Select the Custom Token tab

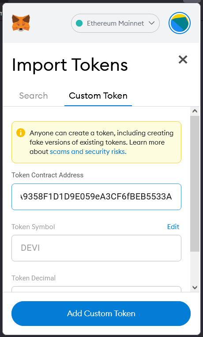tap(98, 96)
